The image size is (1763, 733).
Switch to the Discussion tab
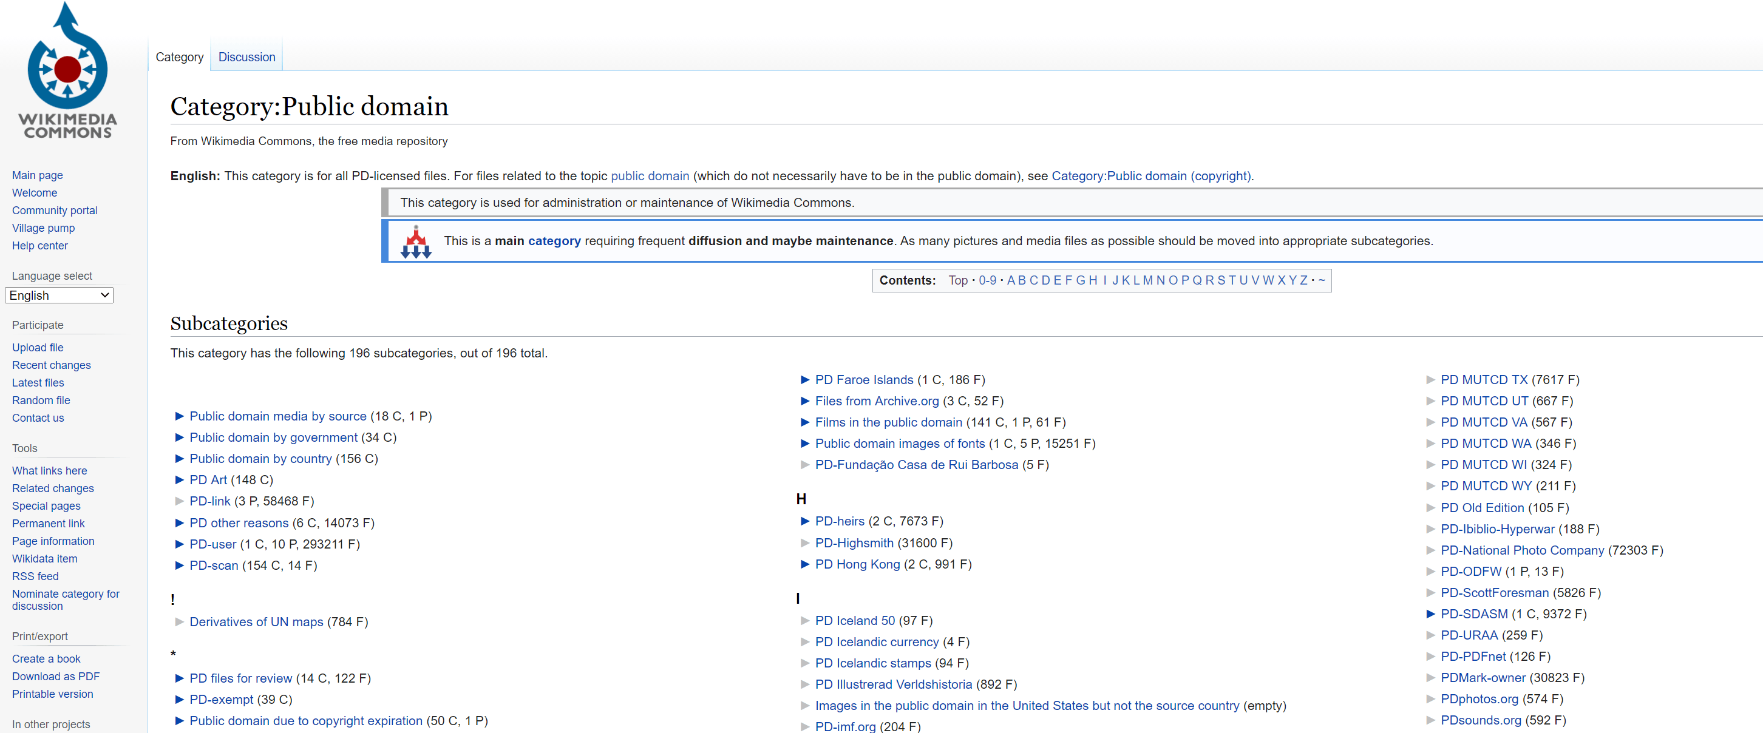(246, 58)
